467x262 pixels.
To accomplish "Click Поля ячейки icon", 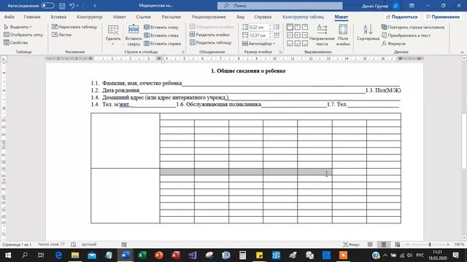I will coord(343,30).
